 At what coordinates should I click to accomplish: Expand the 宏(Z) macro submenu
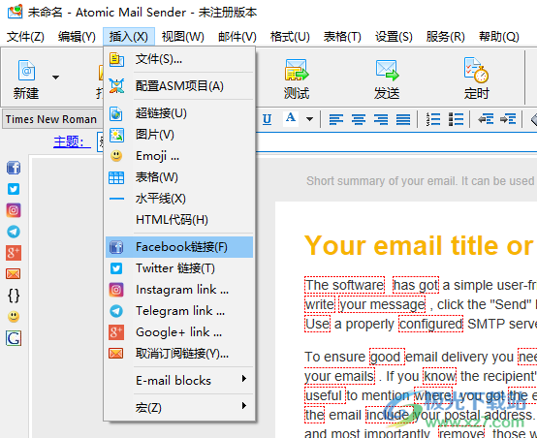click(179, 408)
